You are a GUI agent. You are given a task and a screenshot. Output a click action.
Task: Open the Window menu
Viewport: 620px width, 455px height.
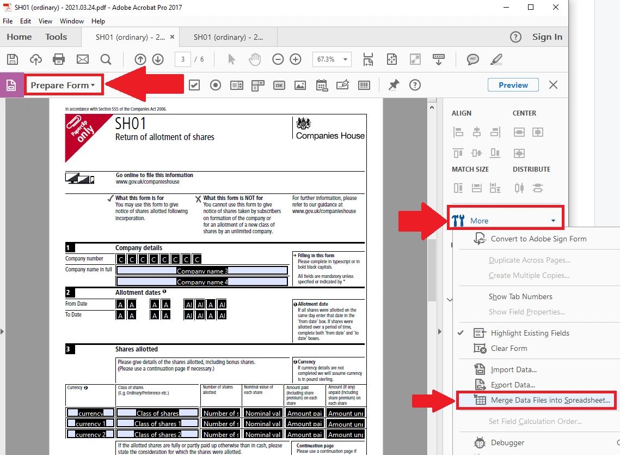tap(71, 21)
